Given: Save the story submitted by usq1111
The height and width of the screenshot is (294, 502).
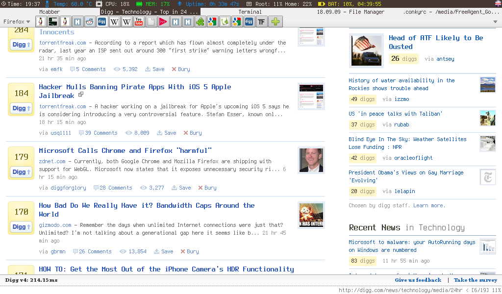Looking at the screenshot, I should pyautogui.click(x=167, y=133).
